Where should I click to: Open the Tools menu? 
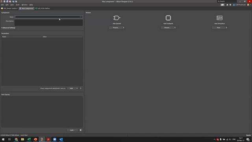[x=18, y=5]
